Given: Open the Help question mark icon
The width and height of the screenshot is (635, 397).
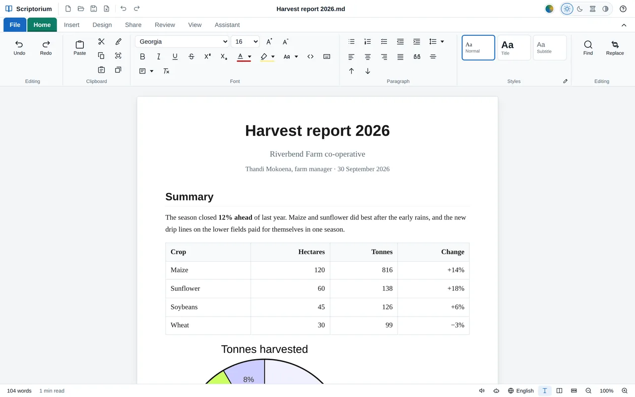Looking at the screenshot, I should (623, 9).
